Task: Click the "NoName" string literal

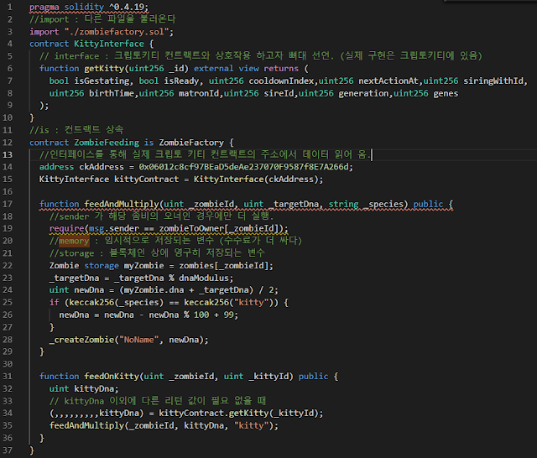Action: click(x=138, y=340)
